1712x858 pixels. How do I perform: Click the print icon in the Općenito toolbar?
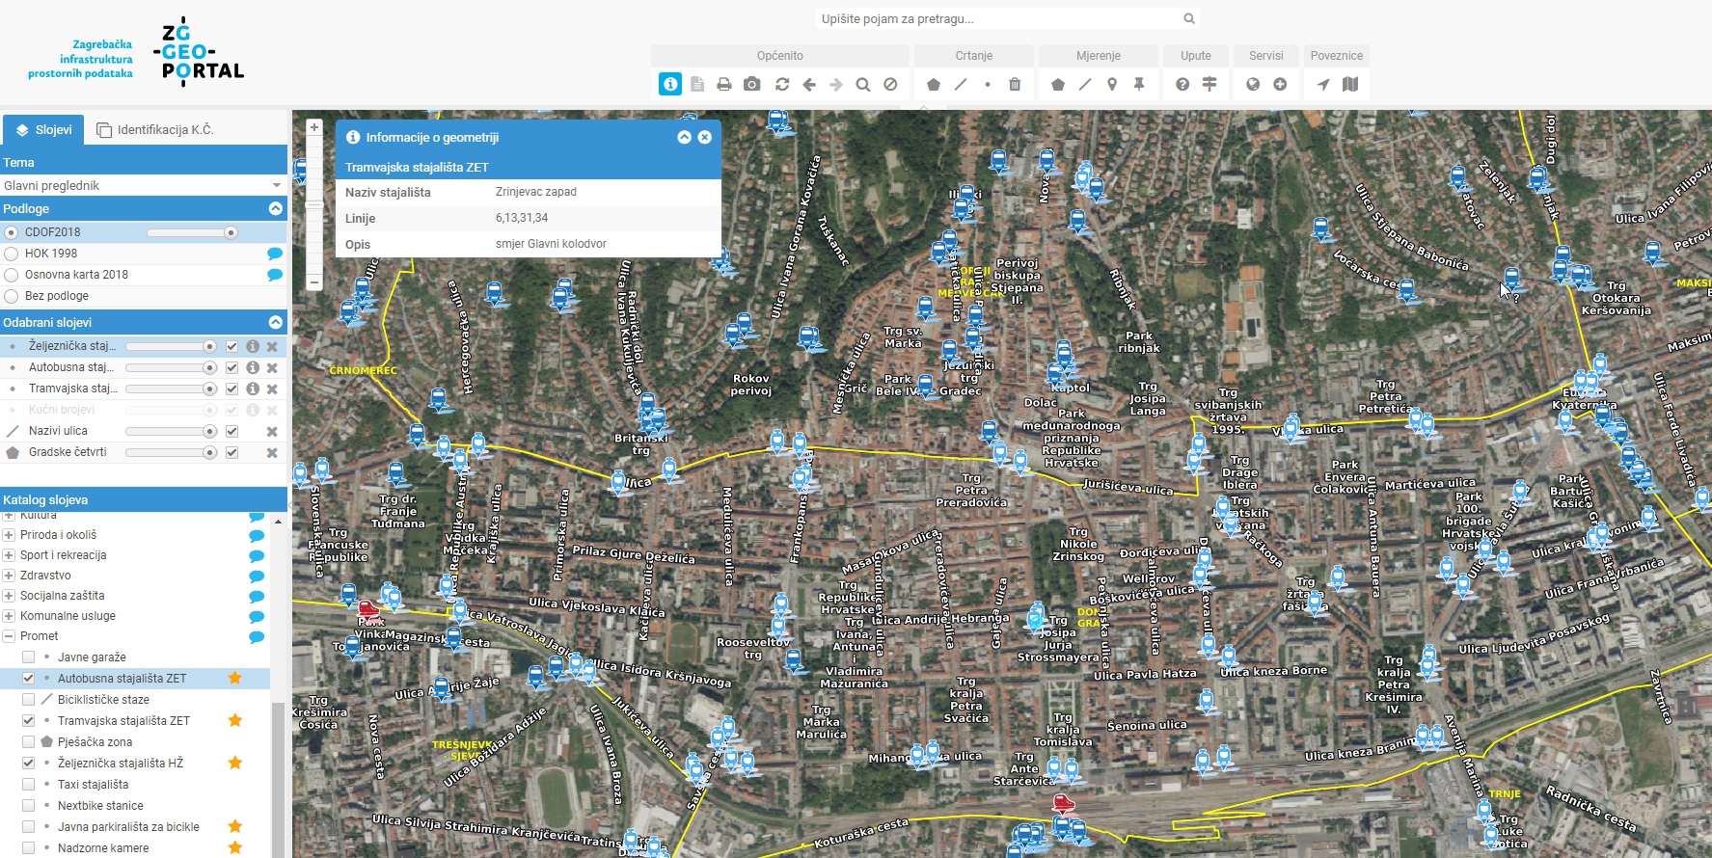tap(724, 85)
